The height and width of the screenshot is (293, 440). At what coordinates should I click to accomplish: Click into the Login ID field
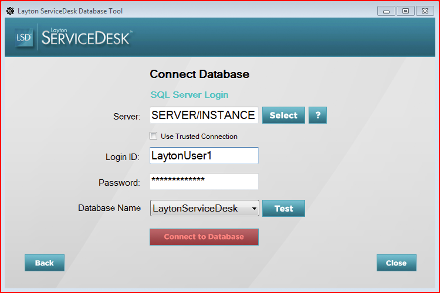tap(204, 156)
